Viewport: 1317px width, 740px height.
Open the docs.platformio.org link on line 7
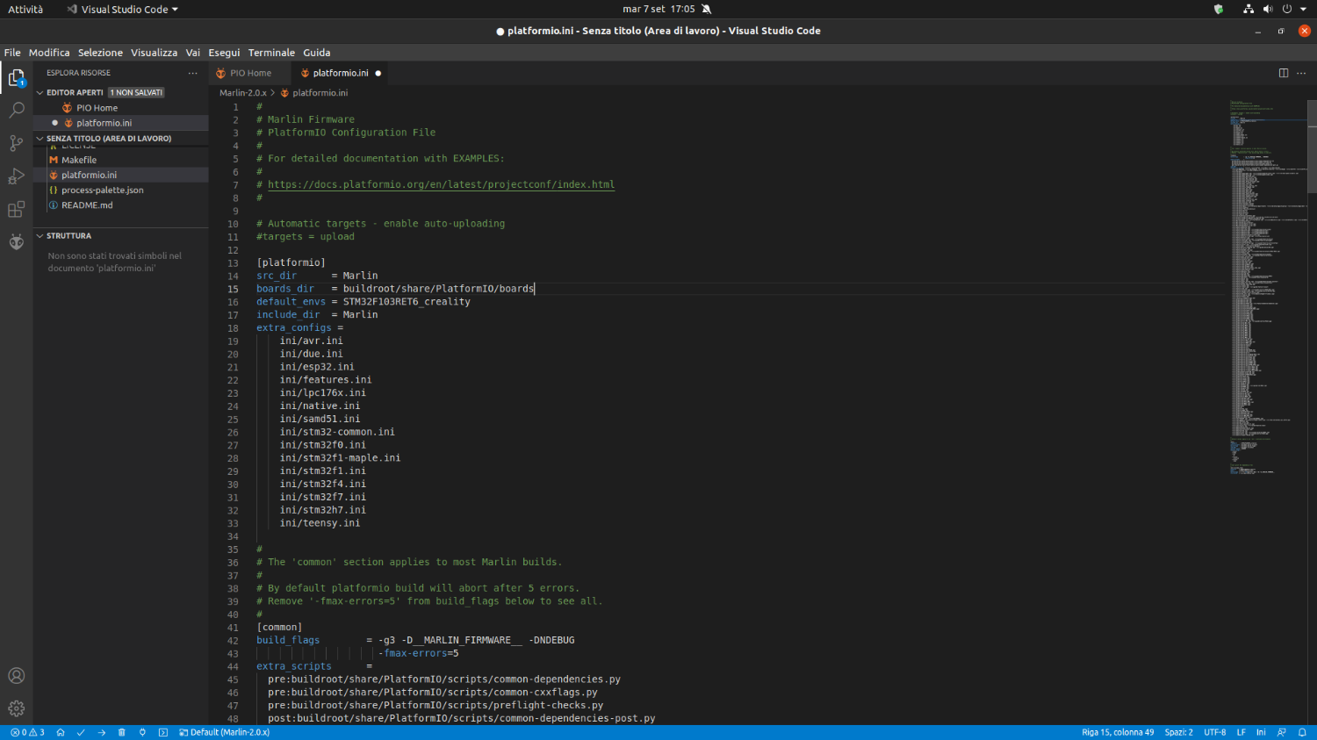tap(441, 184)
